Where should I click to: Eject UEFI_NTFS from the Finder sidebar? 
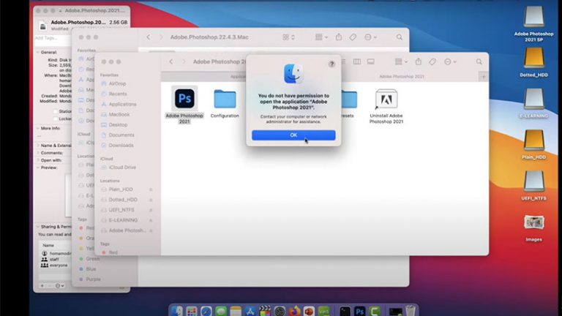click(151, 211)
